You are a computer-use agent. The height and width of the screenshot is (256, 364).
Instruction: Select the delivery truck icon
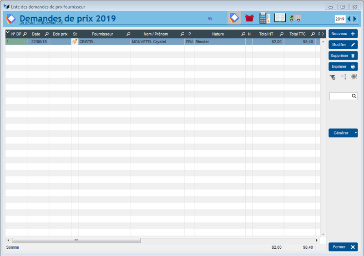[295, 18]
